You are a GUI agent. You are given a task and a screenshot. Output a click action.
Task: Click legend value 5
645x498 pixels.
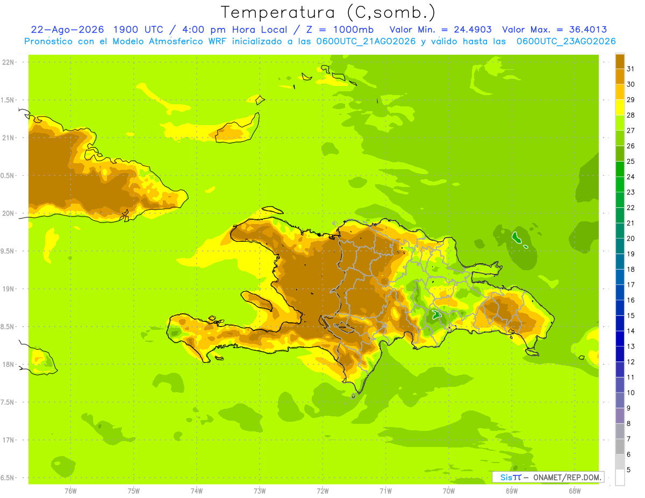coord(629,470)
